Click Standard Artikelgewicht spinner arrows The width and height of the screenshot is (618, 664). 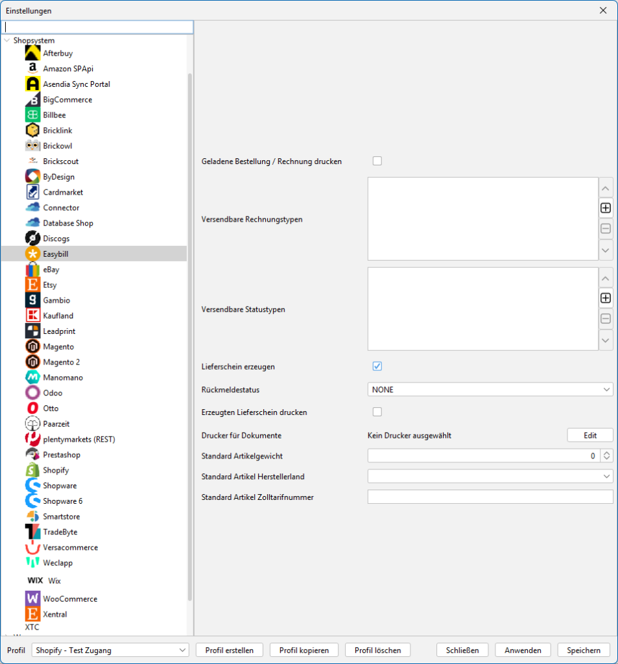pos(606,456)
